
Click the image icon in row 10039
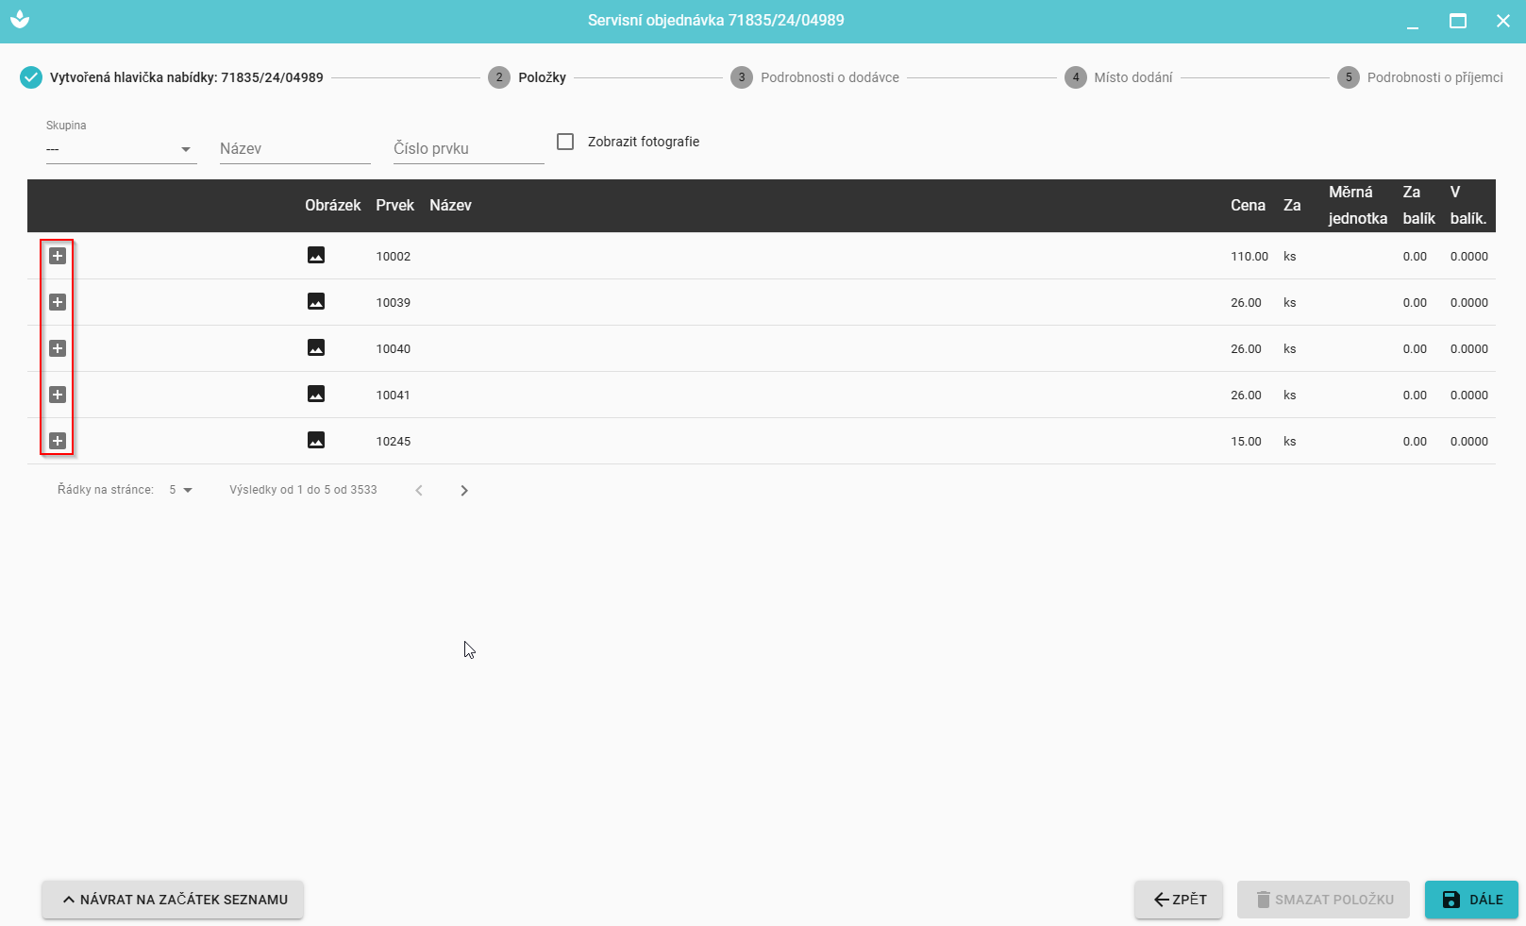coord(316,302)
